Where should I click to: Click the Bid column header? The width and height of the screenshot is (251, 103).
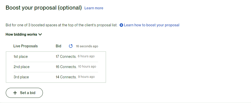[58, 46]
